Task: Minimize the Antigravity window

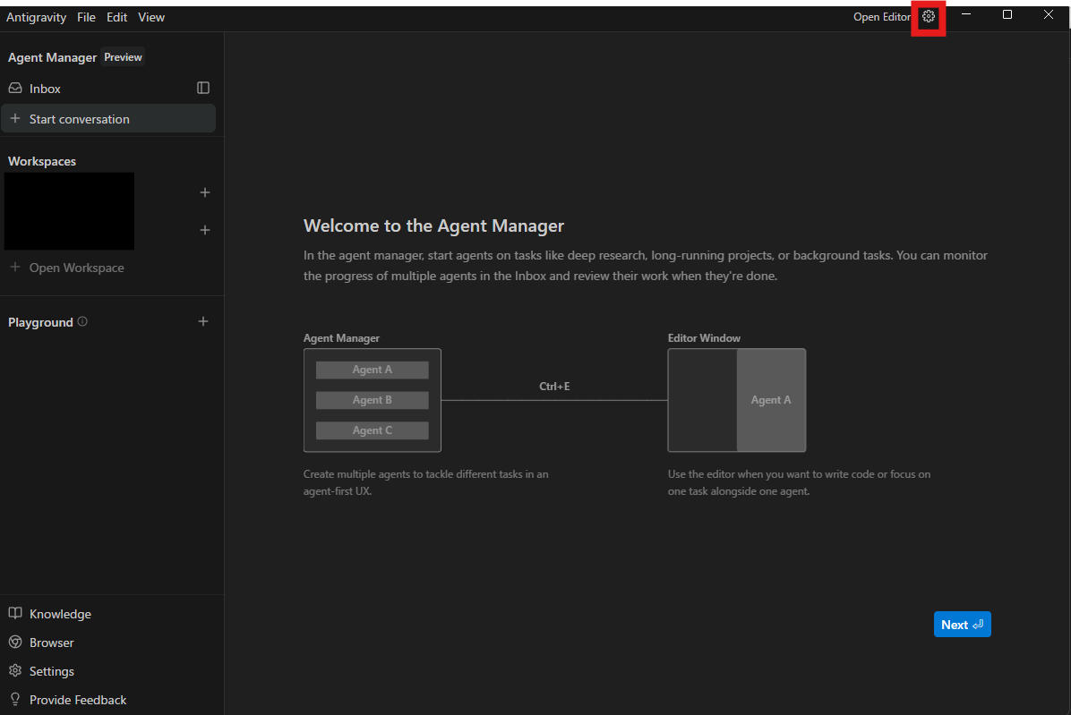Action: 966,14
